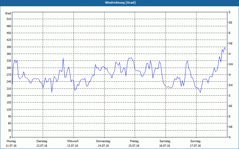Click the S compass label beside the 180 gridline
239x149 pixels.
pyautogui.click(x=229, y=96)
